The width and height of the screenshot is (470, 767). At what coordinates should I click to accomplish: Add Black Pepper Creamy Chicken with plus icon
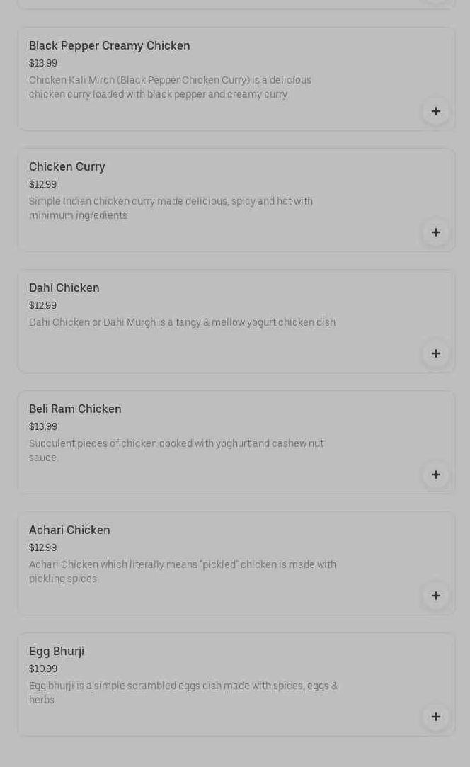point(435,111)
